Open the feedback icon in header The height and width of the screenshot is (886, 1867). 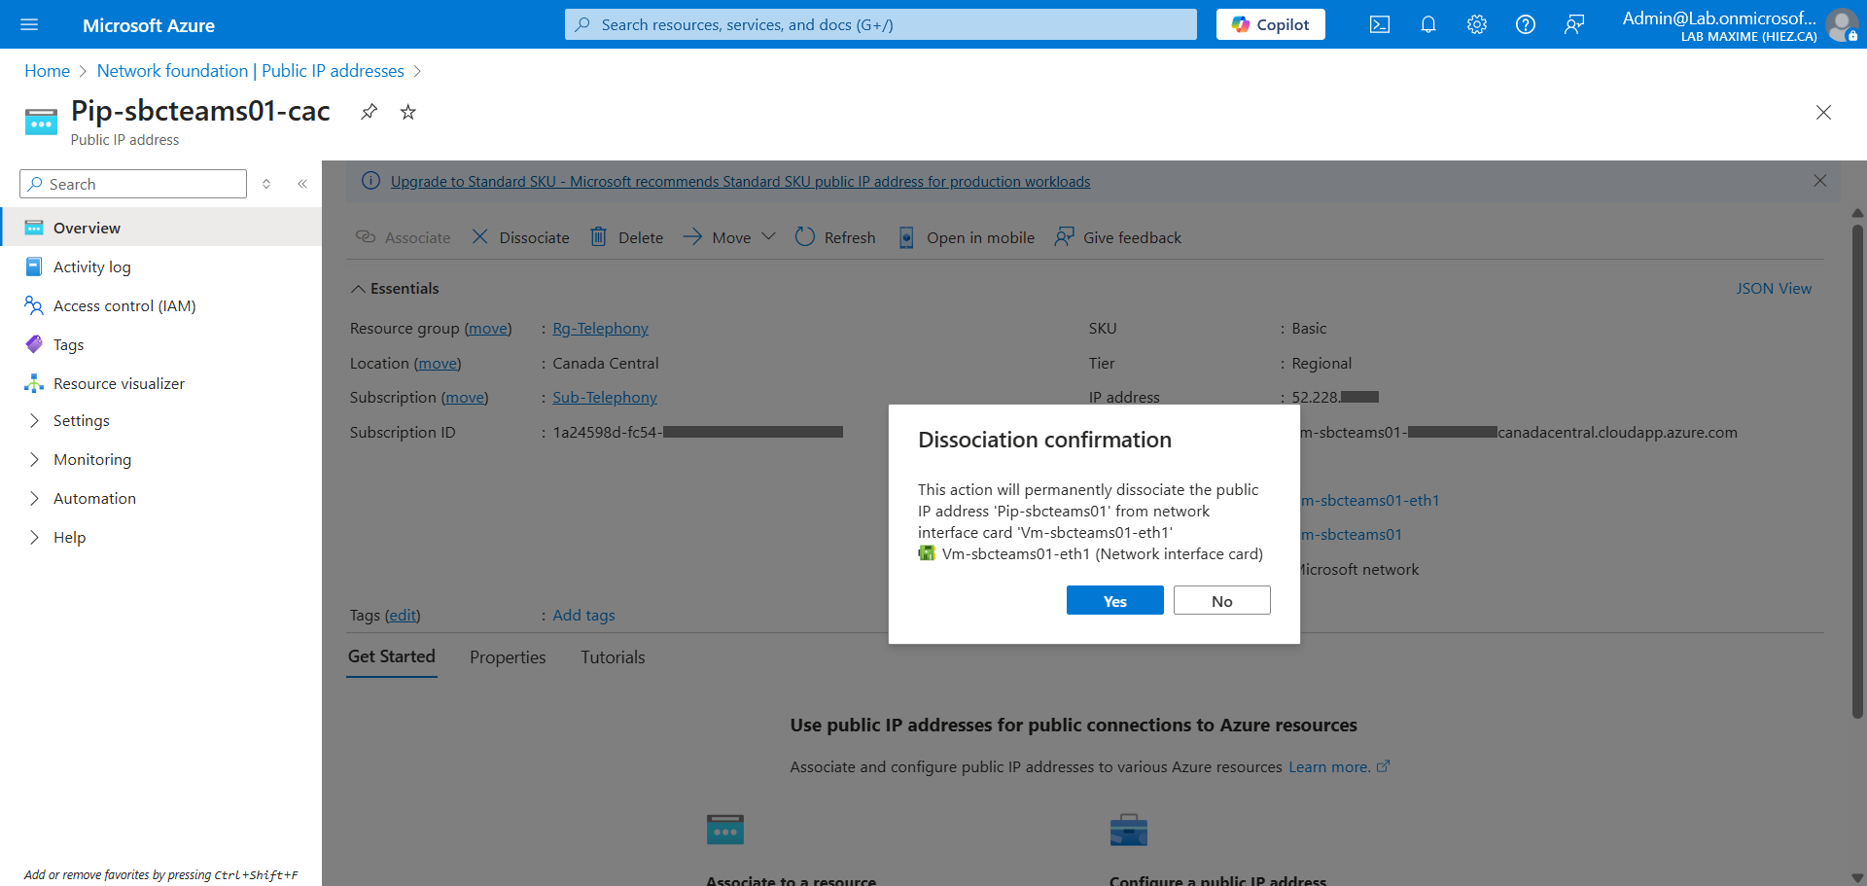[1573, 25]
